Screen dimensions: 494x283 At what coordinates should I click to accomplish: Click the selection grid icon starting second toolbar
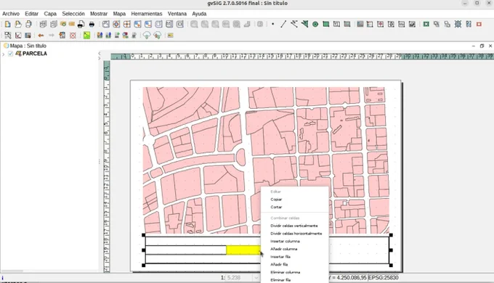[x=7, y=36]
